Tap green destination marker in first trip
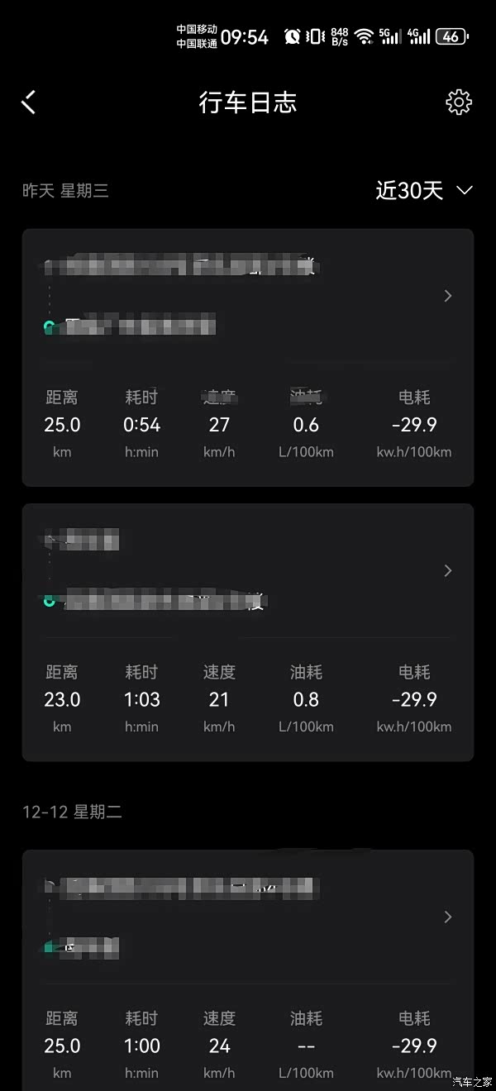This screenshot has width=496, height=1091. click(50, 327)
